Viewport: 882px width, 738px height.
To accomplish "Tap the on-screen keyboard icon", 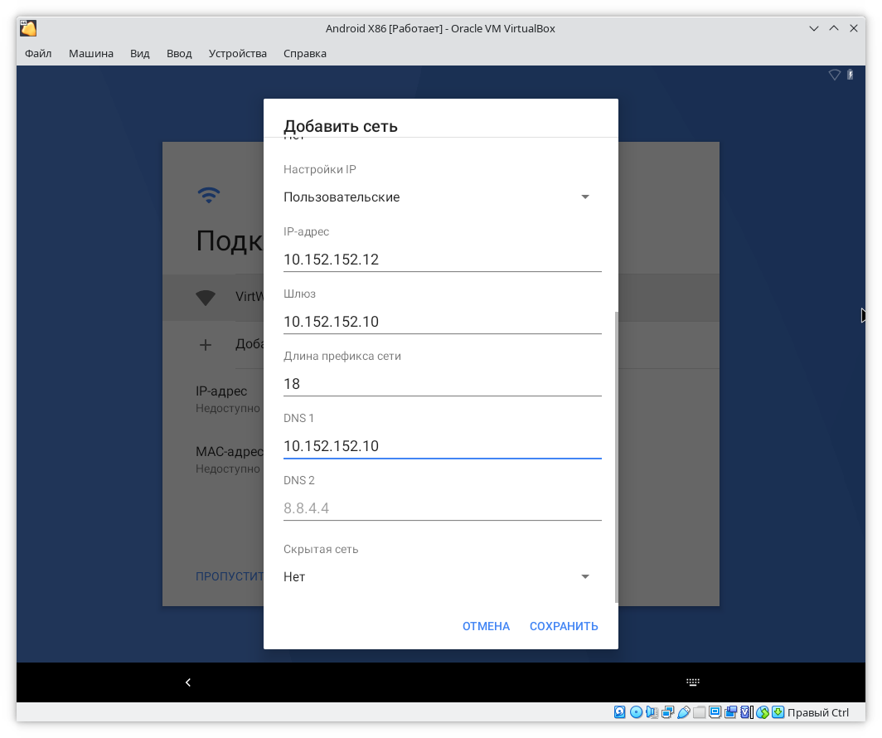I will pos(693,682).
